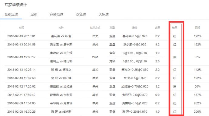Open the 海牙 vs 维迪斯 match

tap(61, 111)
